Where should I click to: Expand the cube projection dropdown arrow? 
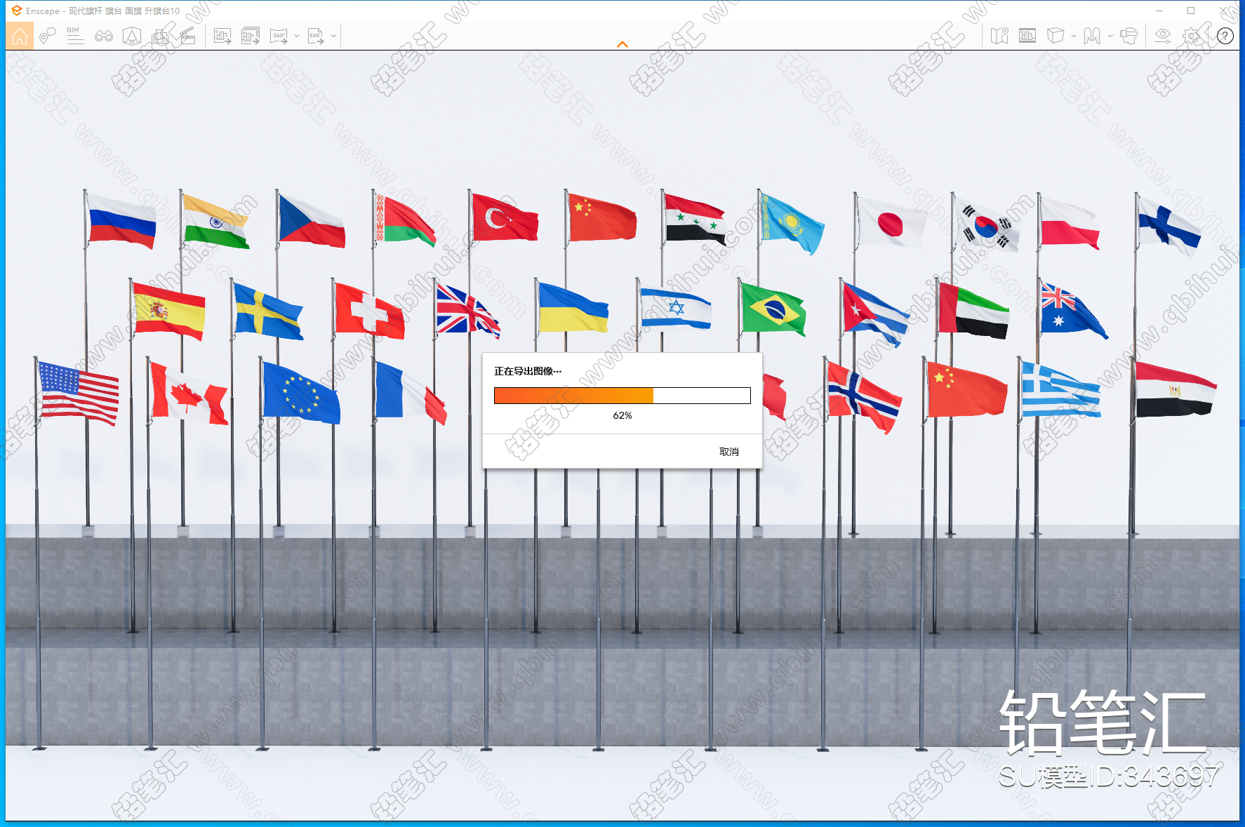pos(1074,36)
